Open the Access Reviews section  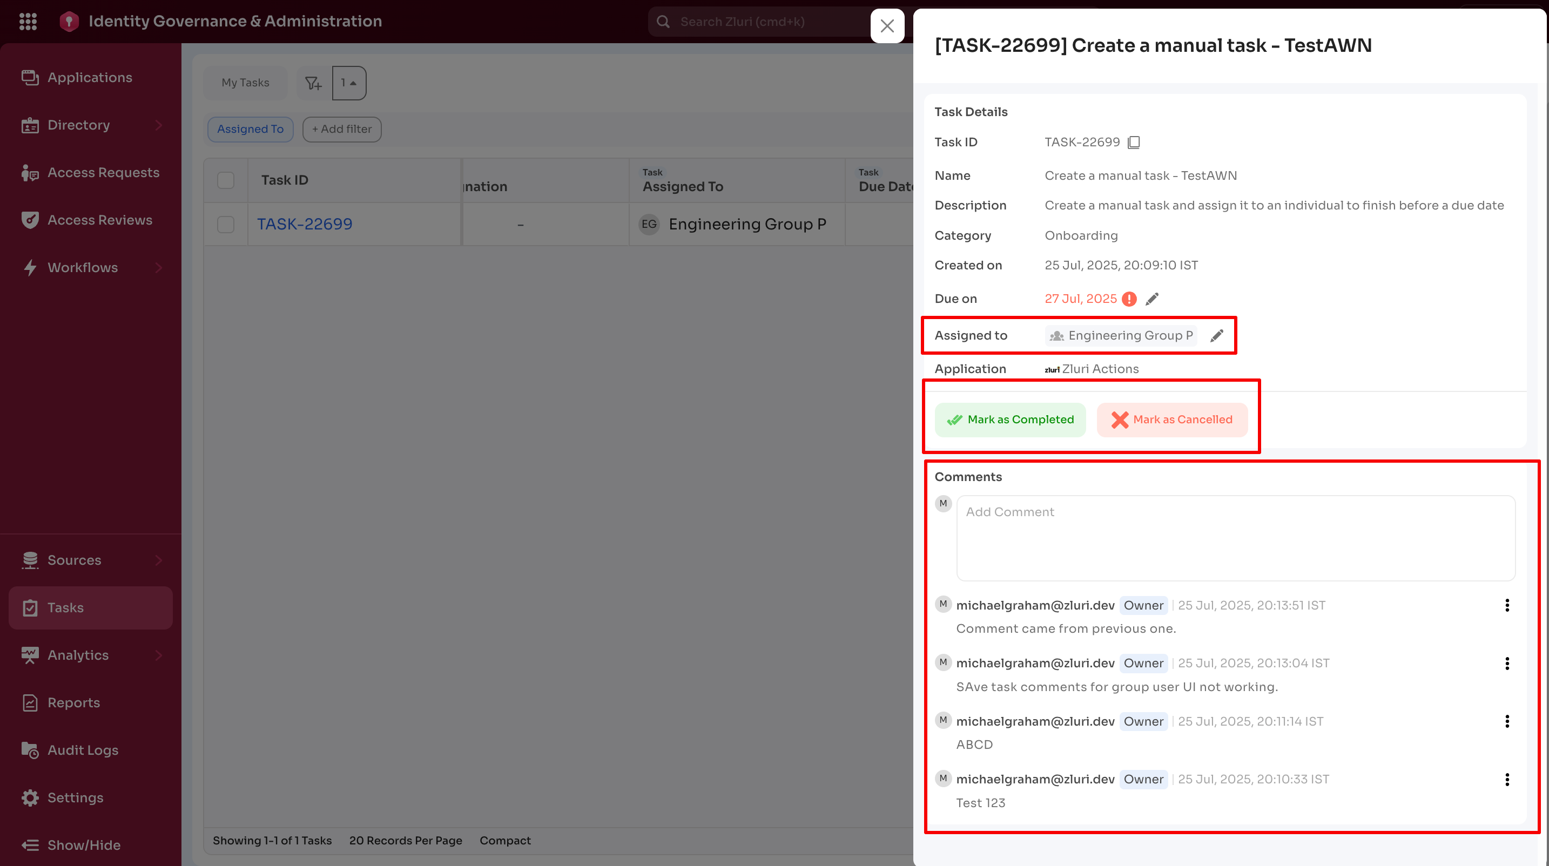coord(99,220)
